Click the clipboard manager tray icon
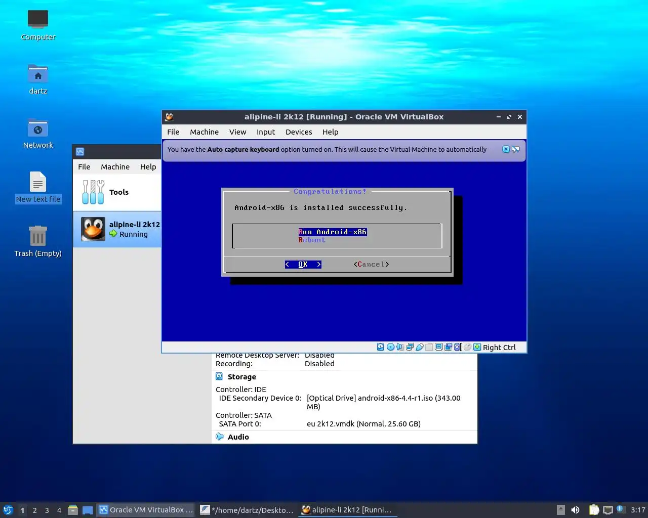Viewport: 648px width, 518px height. (594, 510)
